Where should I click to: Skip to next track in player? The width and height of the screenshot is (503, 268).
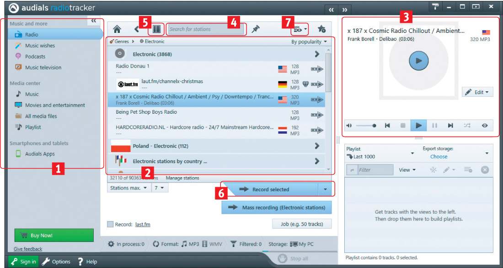tap(450, 126)
